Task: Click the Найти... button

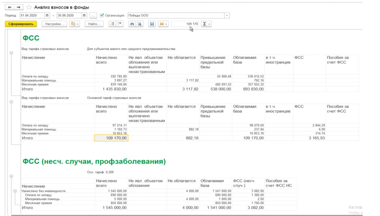Action: [x=94, y=24]
